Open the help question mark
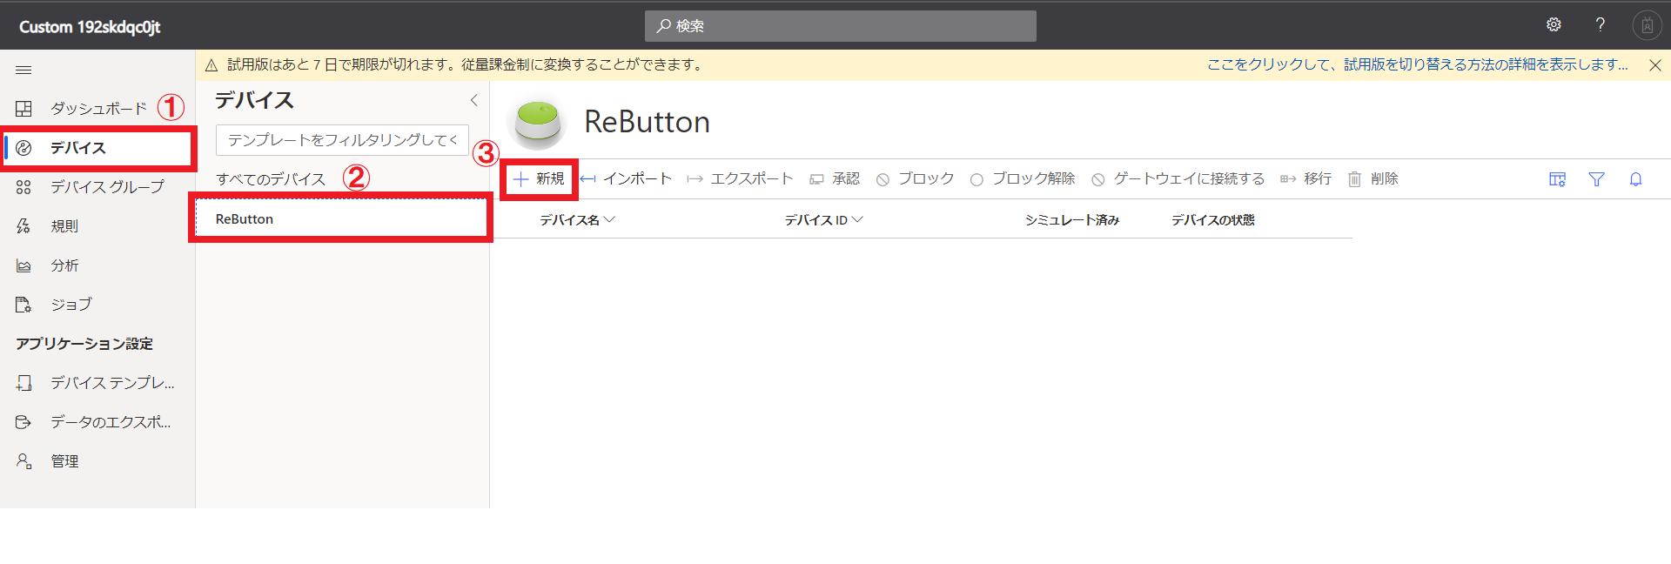1671x564 pixels. (x=1600, y=25)
